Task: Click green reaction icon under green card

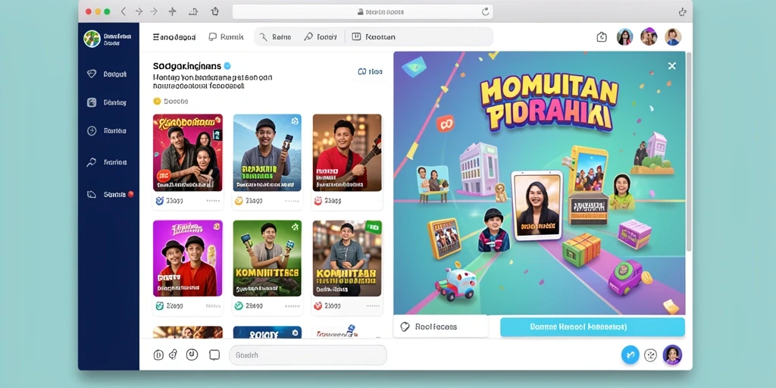Action: point(239,306)
